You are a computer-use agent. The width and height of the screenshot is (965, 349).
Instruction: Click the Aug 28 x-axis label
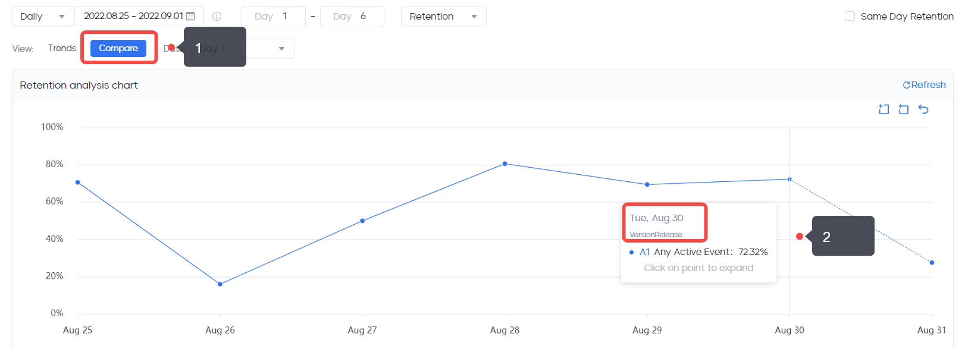coord(505,330)
